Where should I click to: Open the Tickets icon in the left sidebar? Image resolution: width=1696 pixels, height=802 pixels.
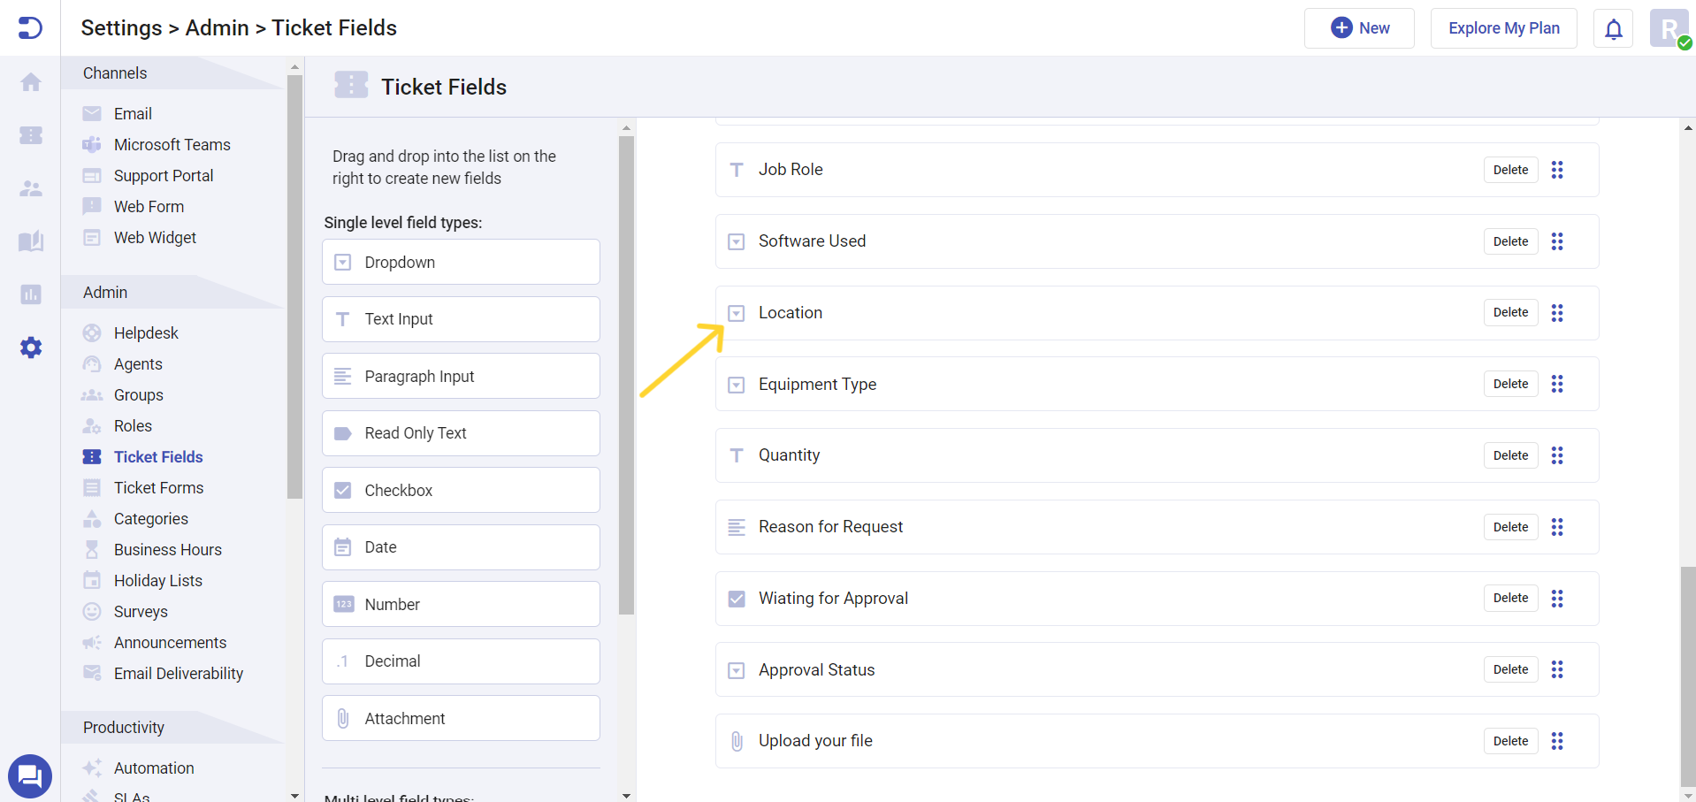tap(30, 135)
